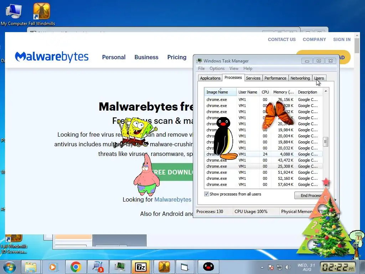Switch to the Applications tab

tap(210, 78)
